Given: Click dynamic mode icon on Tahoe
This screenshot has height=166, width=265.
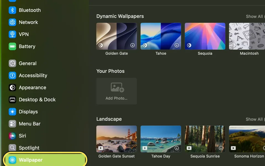Looking at the screenshot, I should [145, 45].
